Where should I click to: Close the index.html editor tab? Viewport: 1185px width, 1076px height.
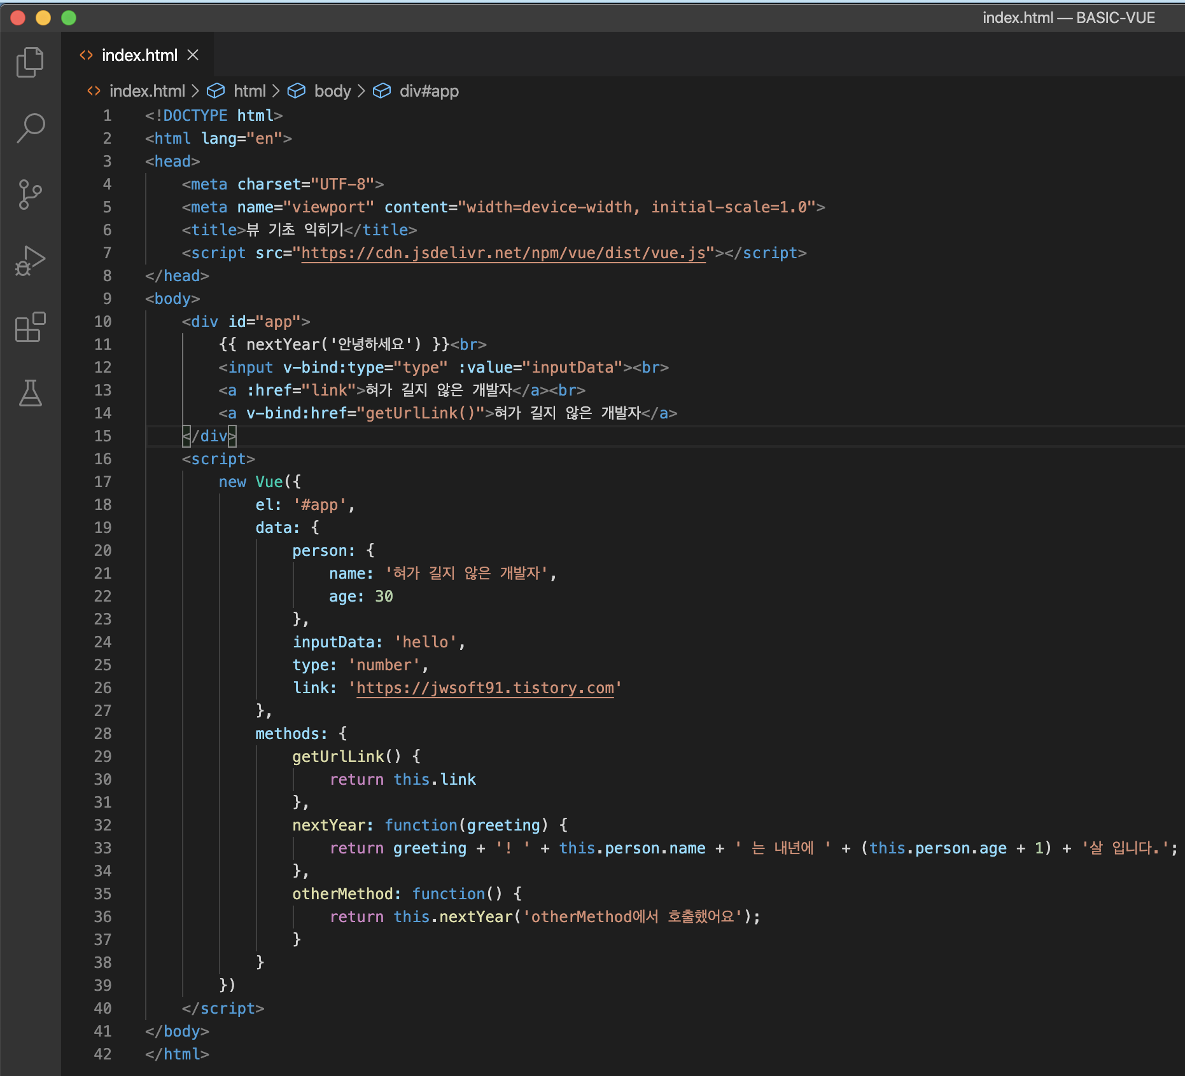(193, 55)
